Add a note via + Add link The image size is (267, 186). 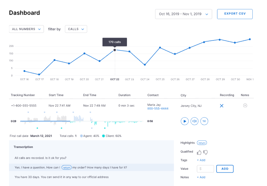click(201, 177)
